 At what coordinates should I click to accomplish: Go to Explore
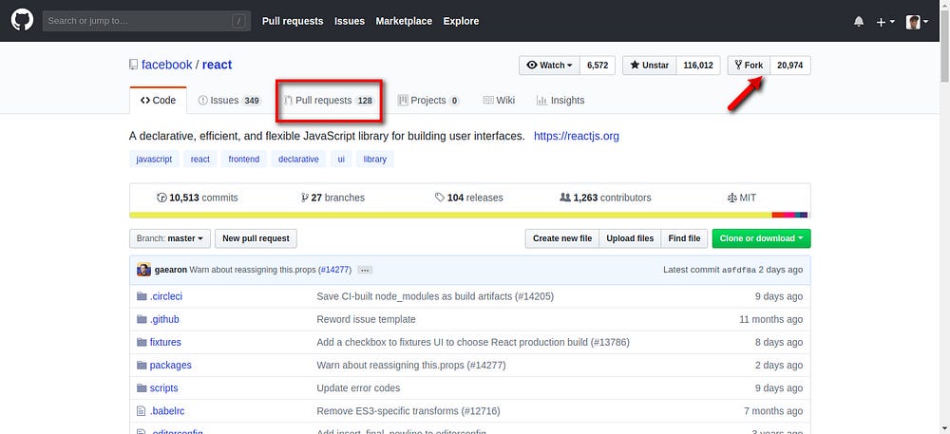point(461,21)
